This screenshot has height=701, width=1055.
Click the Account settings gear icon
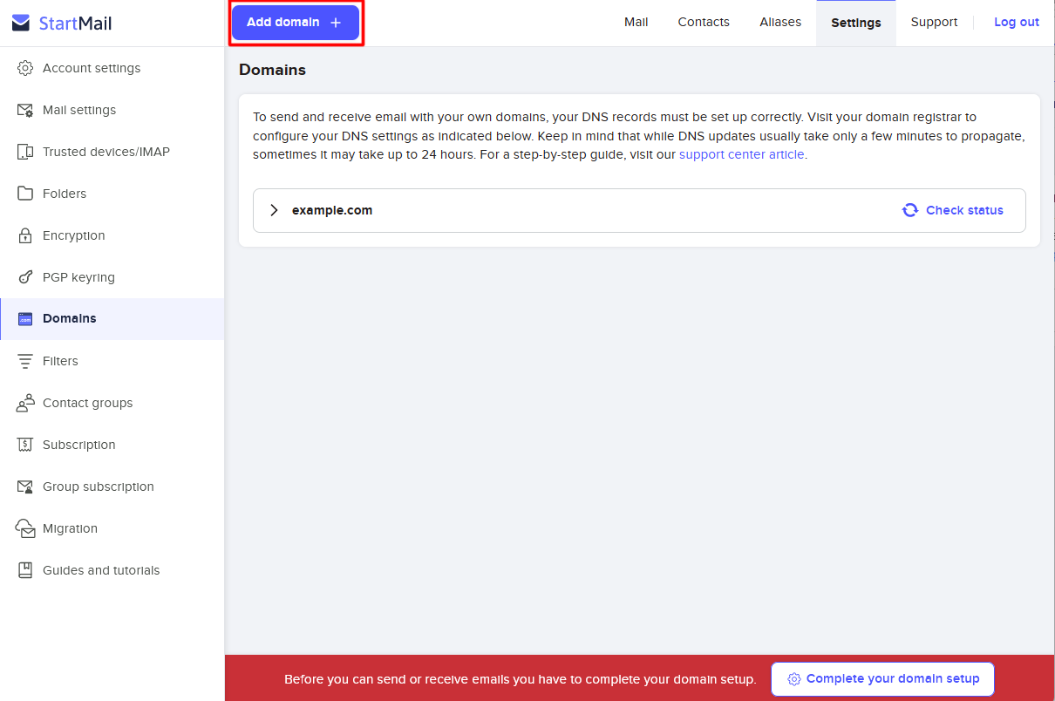click(x=26, y=68)
